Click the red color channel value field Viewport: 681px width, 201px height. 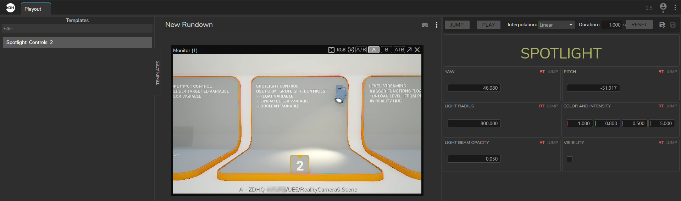[581, 123]
